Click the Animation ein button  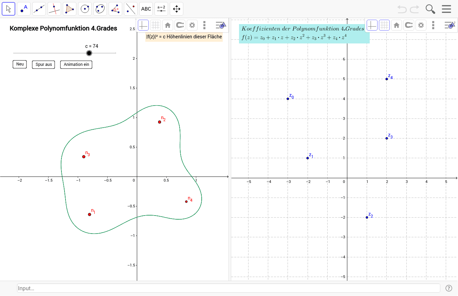coord(76,64)
